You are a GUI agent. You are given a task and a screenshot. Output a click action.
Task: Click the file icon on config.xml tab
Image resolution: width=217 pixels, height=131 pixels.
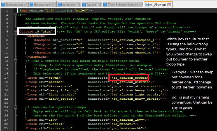pyautogui.click(x=60, y=5)
